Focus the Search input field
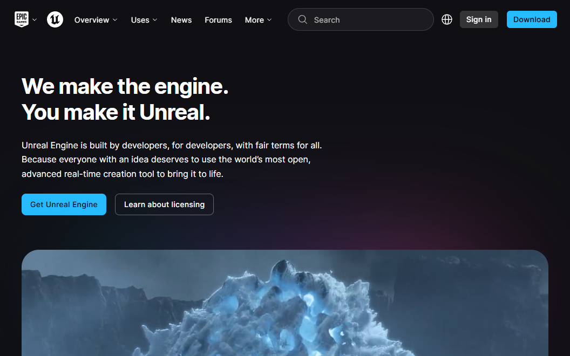The image size is (570, 356). (361, 19)
